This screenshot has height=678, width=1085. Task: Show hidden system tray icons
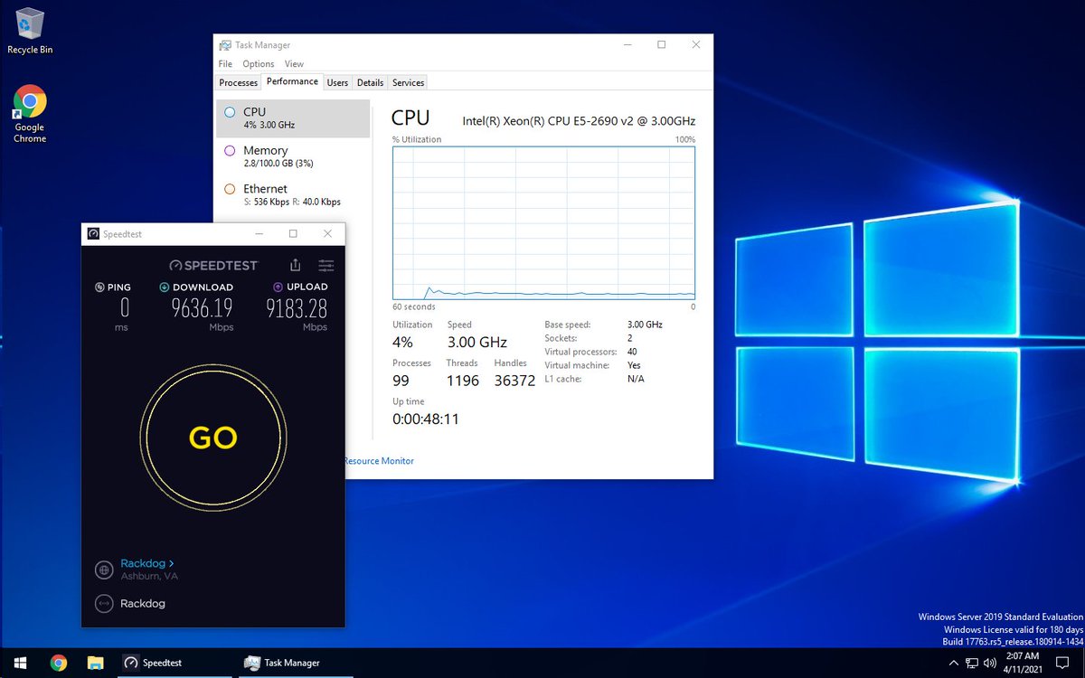(x=954, y=663)
